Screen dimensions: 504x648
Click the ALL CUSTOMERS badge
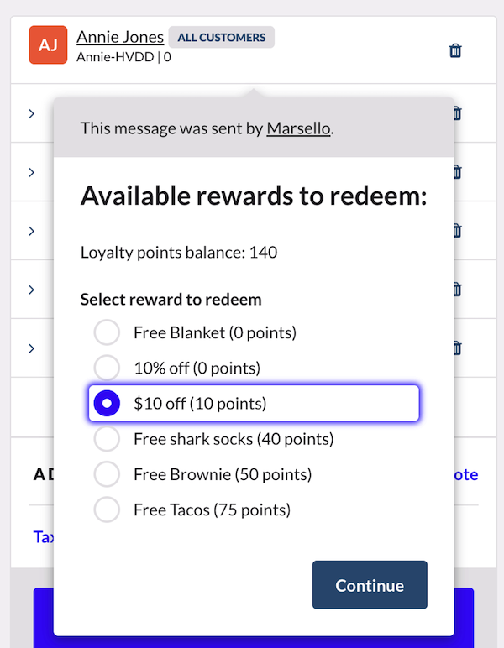coord(221,37)
